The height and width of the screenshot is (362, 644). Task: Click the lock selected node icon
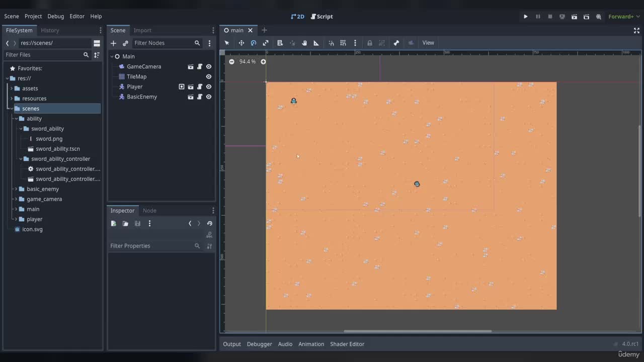[x=370, y=43]
